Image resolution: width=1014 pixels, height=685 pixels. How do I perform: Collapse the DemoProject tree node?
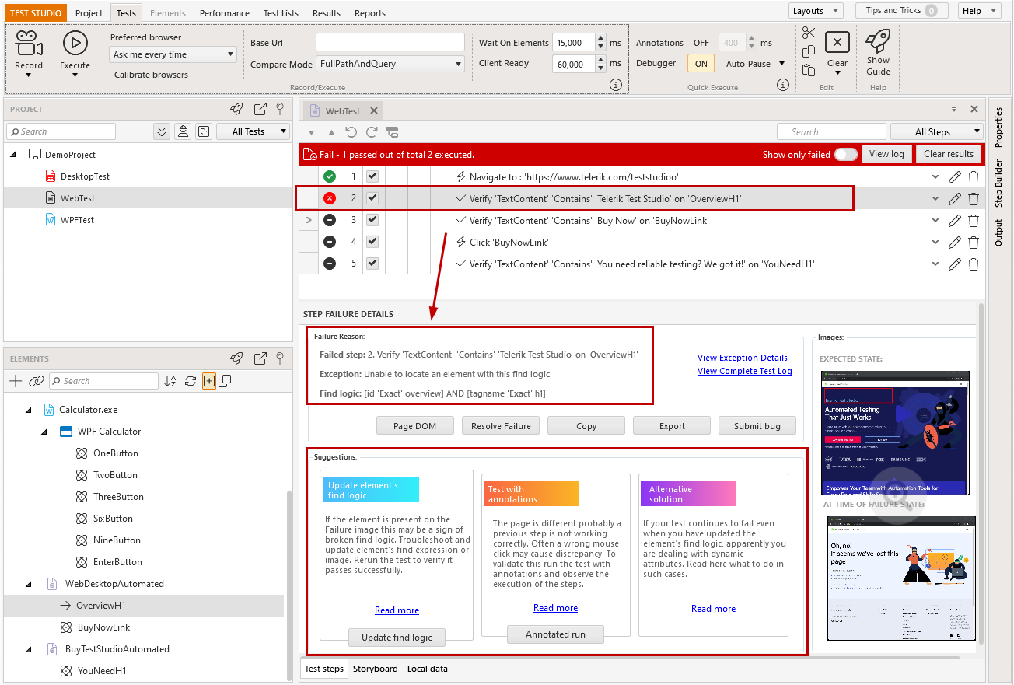point(13,155)
